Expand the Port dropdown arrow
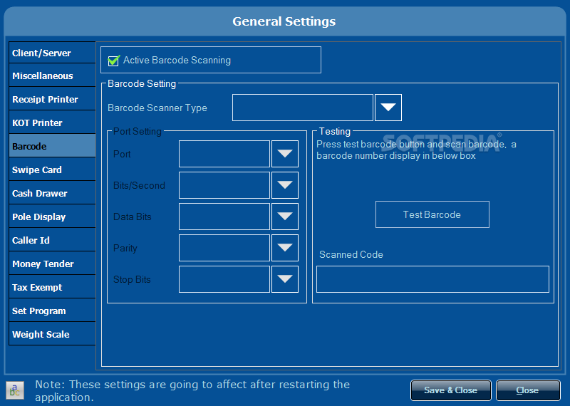Viewport: 570px width, 406px height. [x=285, y=154]
